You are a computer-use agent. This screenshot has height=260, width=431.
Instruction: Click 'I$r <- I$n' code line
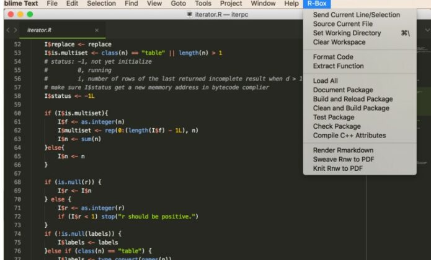click(x=74, y=191)
